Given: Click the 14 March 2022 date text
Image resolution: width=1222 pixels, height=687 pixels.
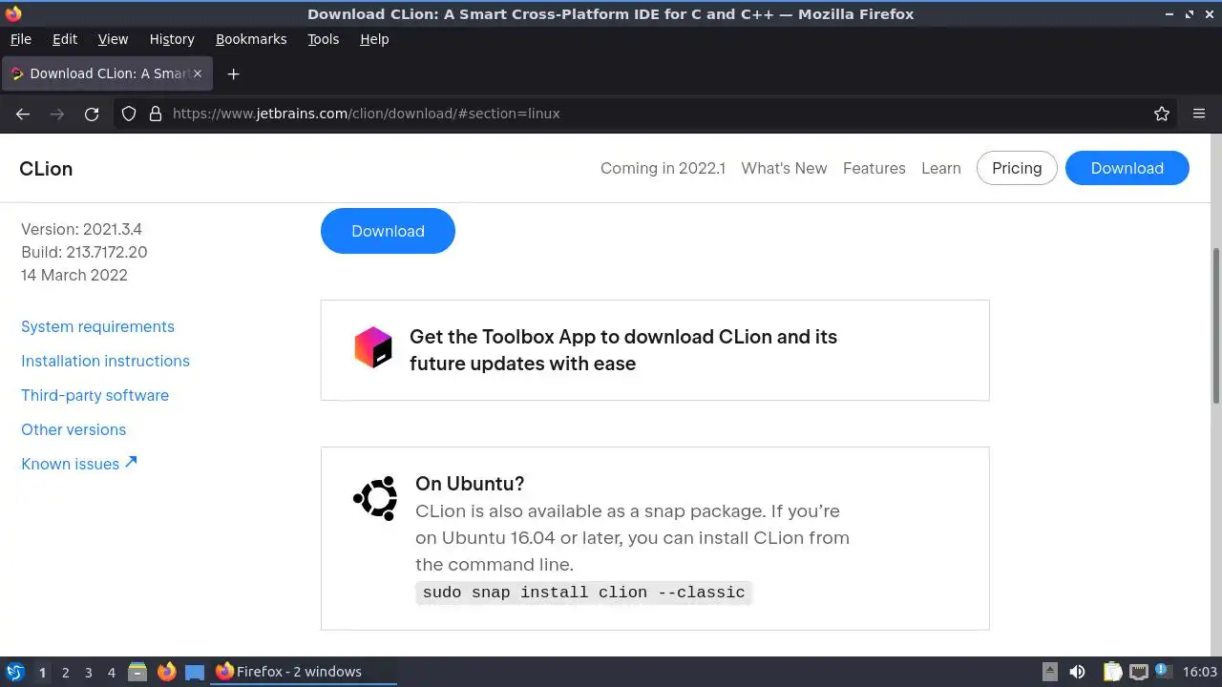Looking at the screenshot, I should [x=74, y=275].
